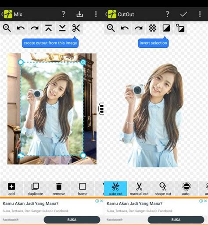Open the CutOut overflow three-dot menu
The image size is (208, 225).
[x=200, y=14]
